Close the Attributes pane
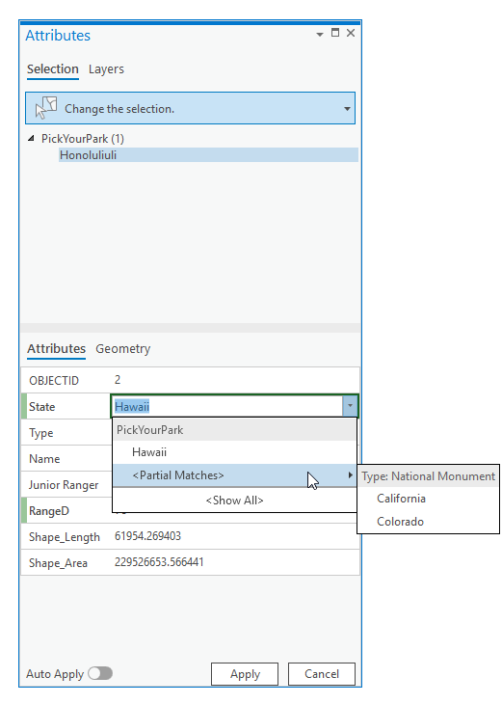This screenshot has height=704, width=502. (351, 33)
